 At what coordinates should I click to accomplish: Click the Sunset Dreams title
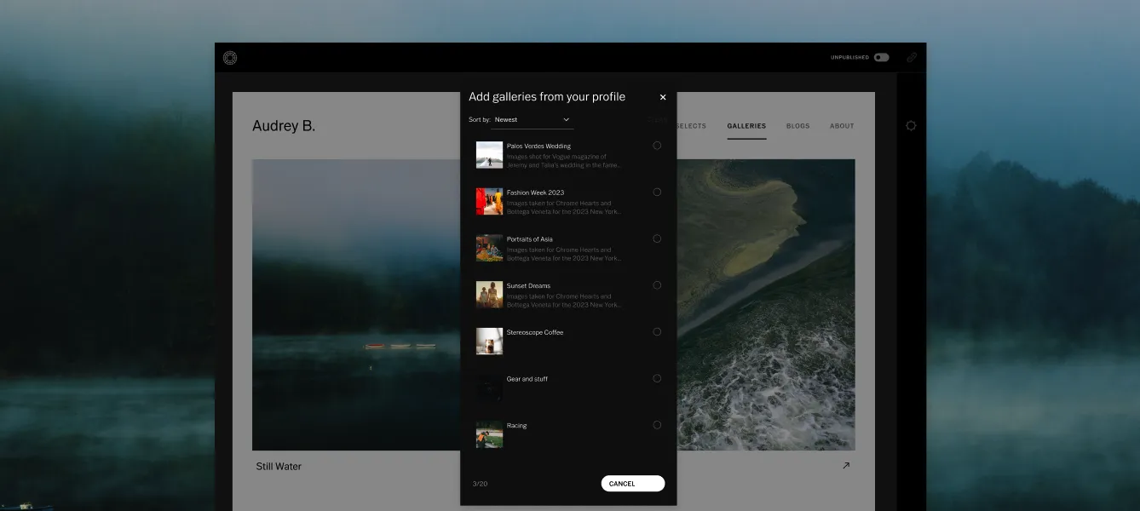point(528,286)
